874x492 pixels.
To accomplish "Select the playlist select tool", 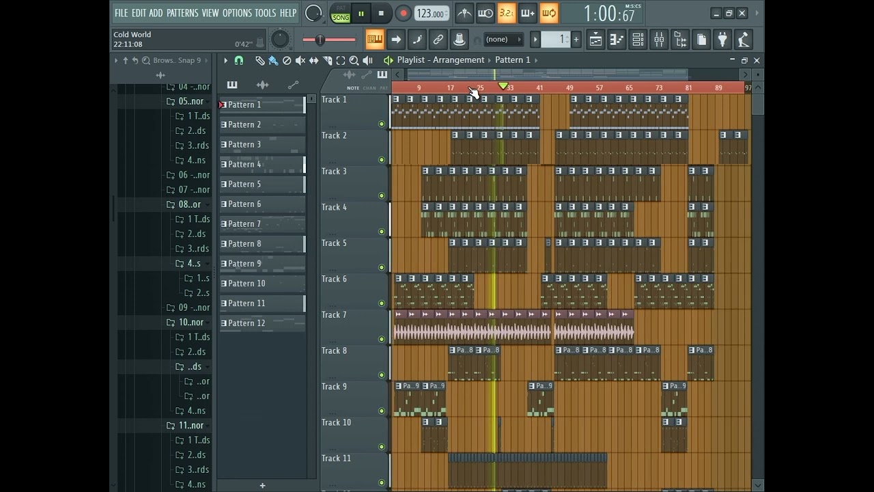I will click(341, 61).
